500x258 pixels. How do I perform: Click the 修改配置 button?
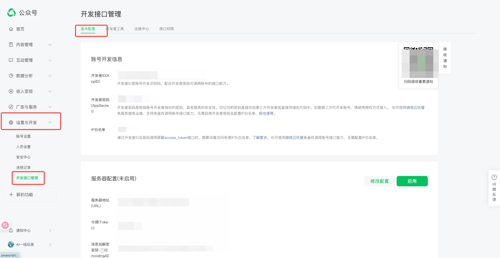pos(379,181)
